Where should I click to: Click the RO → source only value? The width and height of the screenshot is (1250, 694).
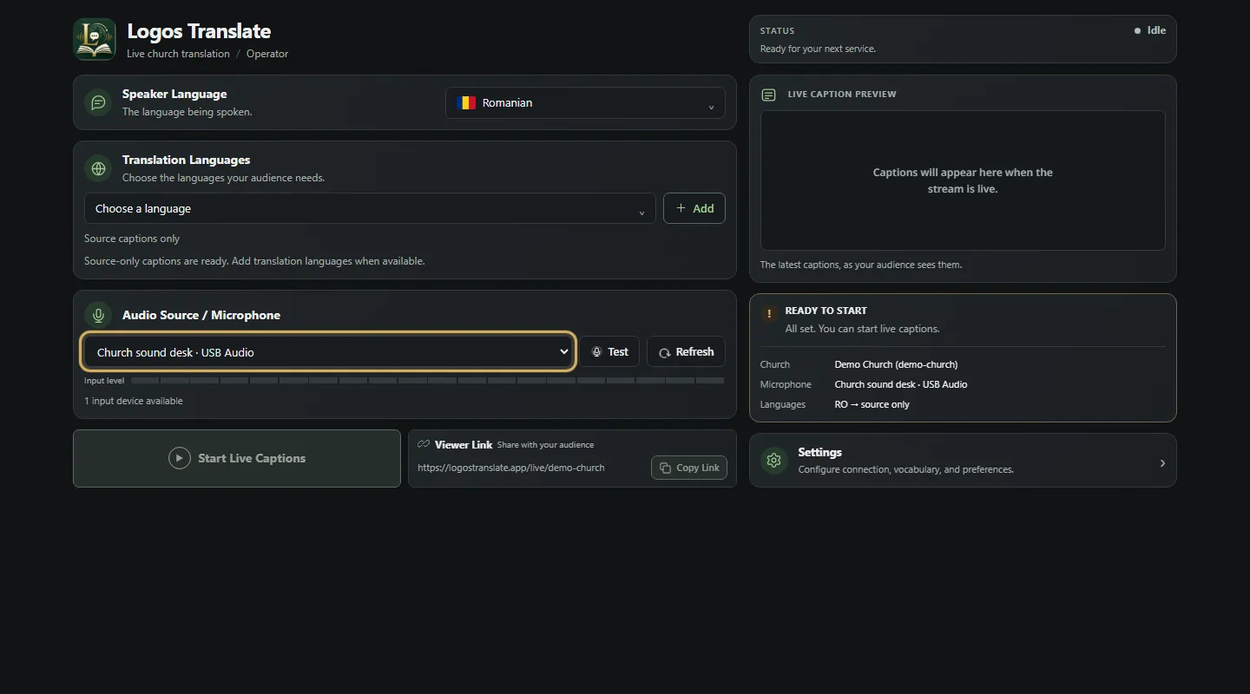point(872,404)
